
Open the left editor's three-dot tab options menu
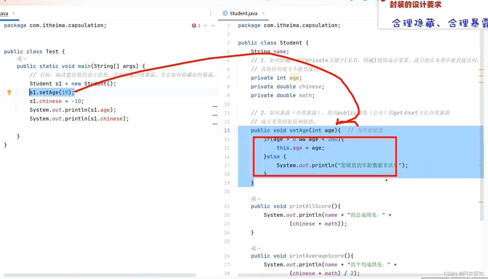pyautogui.click(x=210, y=13)
